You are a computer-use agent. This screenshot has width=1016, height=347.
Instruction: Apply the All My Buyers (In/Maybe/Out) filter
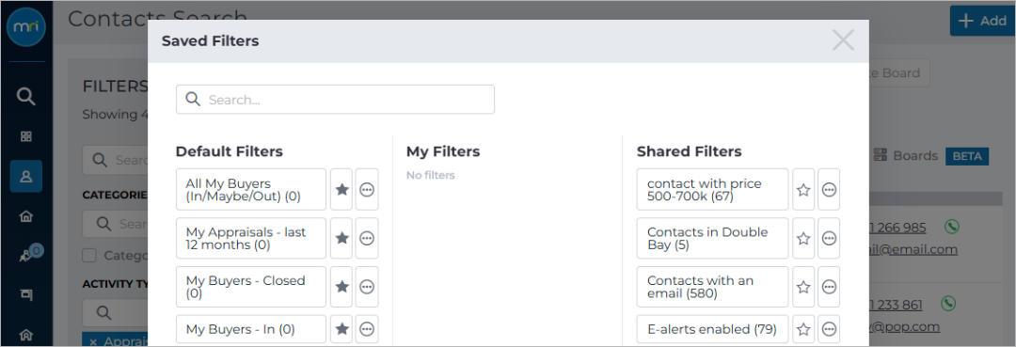tap(251, 190)
